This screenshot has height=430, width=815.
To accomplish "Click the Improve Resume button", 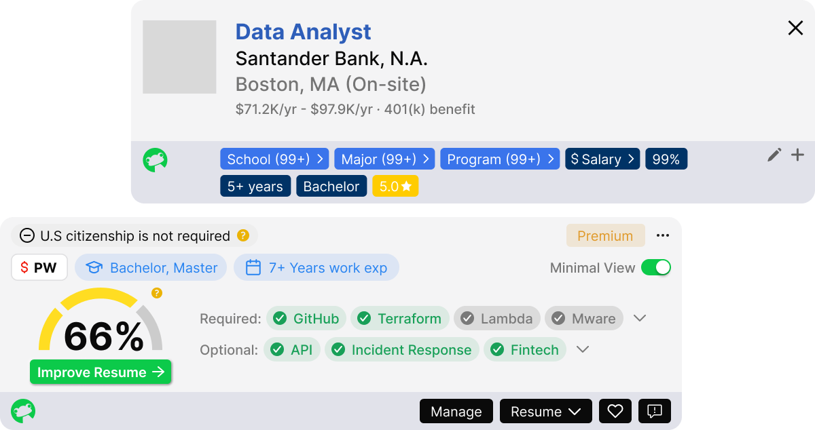I will (x=101, y=372).
